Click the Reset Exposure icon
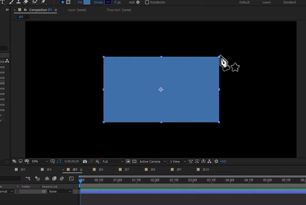 tap(216, 161)
